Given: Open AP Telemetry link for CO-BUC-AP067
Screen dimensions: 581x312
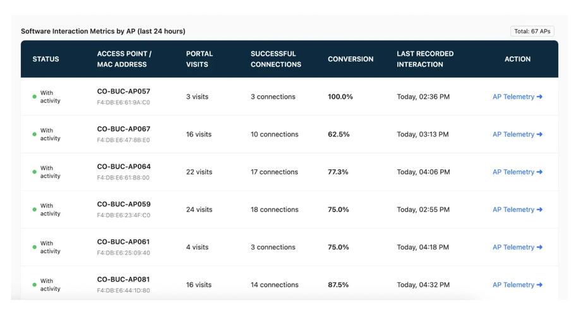Looking at the screenshot, I should pyautogui.click(x=517, y=135).
